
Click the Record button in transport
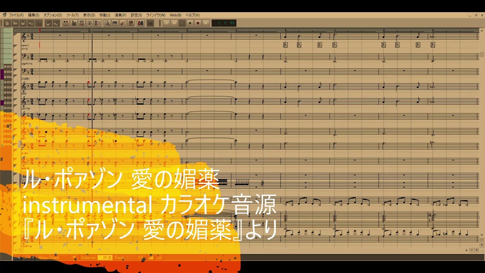(198, 23)
